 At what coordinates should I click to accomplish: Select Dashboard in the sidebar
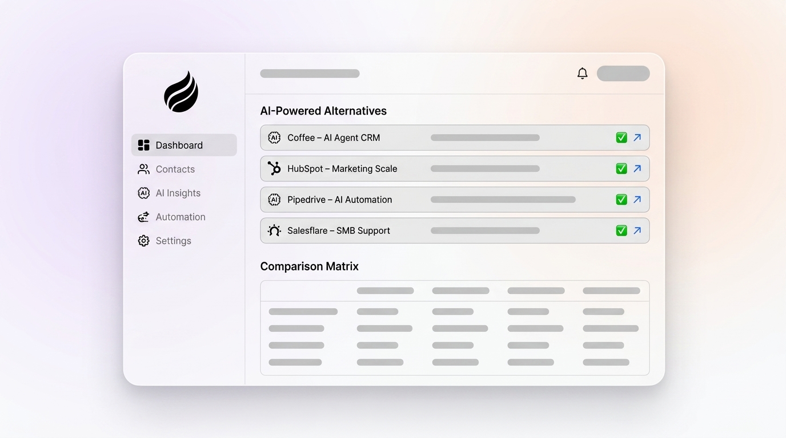pyautogui.click(x=184, y=145)
